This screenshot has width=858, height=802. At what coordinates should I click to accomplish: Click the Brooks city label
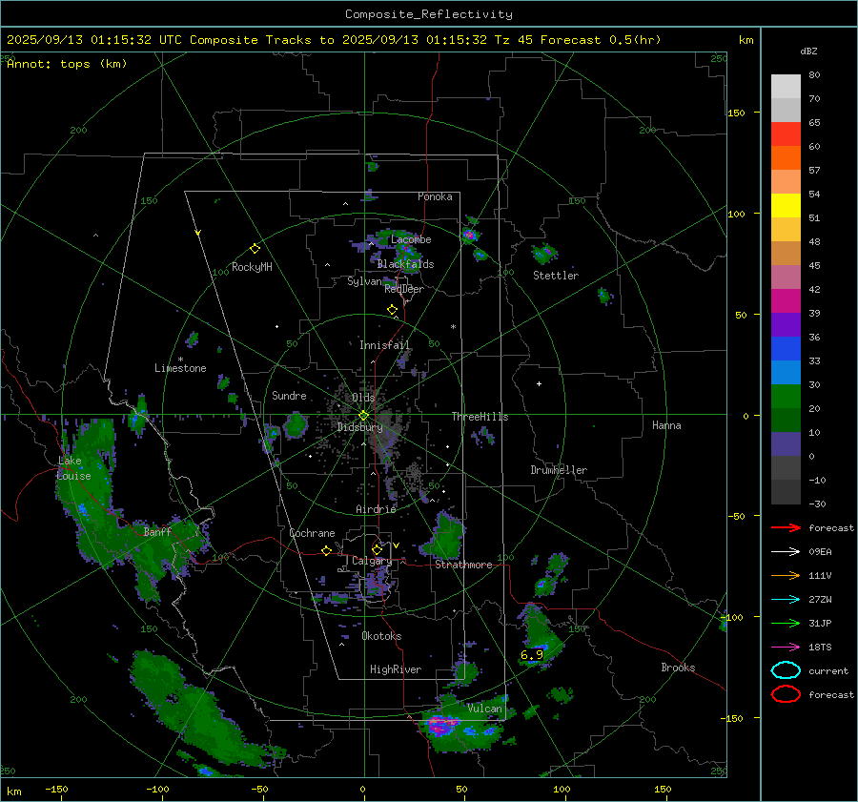click(678, 668)
